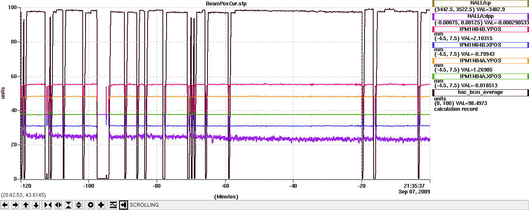The image size is (529, 210).
Task: Click the BeamPosCur.stp plot title
Action: (x=226, y=3)
